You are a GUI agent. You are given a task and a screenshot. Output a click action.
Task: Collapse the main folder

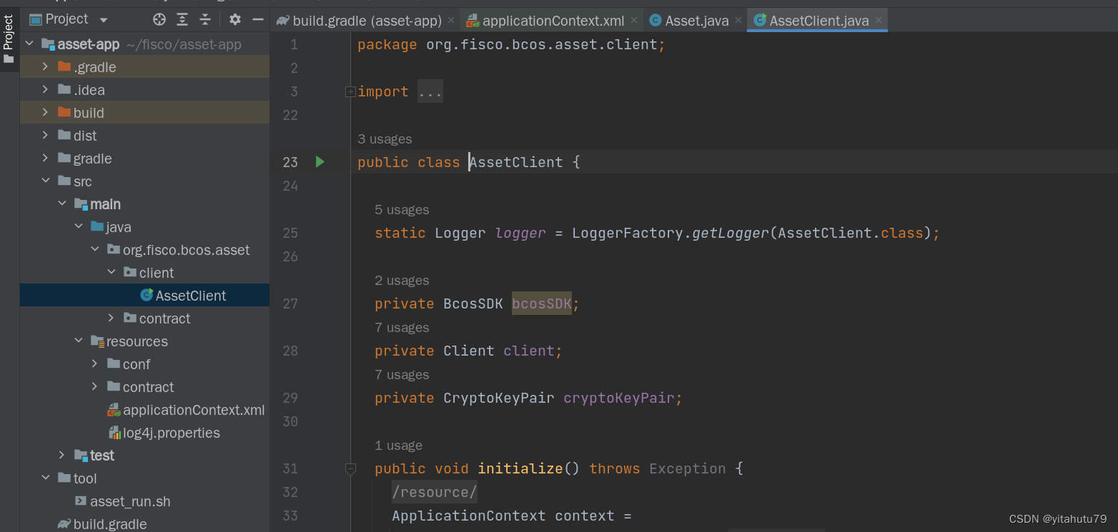61,204
